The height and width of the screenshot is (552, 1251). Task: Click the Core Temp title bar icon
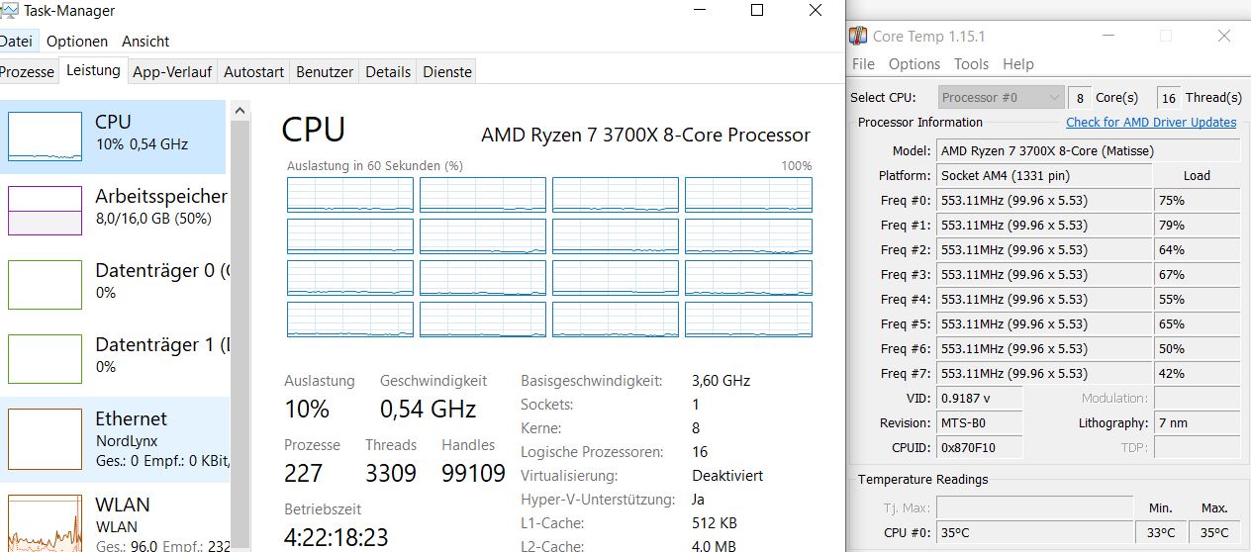point(858,37)
